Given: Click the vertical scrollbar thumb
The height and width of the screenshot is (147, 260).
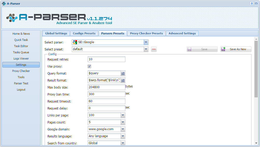Looking at the screenshot, I should point(256,69).
